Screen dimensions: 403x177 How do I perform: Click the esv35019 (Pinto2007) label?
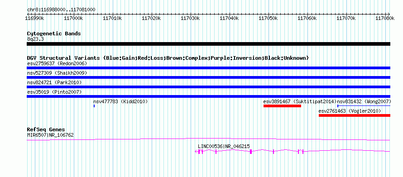pyautogui.click(x=54, y=92)
